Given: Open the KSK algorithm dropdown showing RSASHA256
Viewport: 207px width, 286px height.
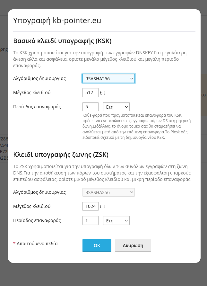Looking at the screenshot, I should [x=108, y=78].
